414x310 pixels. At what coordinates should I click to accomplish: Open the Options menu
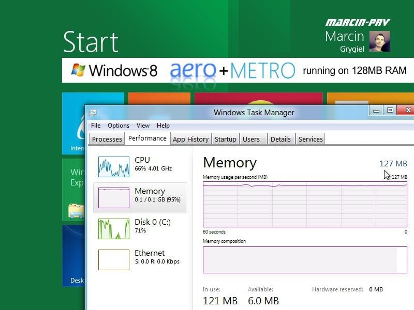click(x=119, y=126)
